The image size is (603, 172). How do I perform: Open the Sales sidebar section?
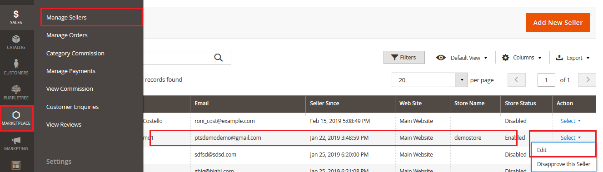[16, 17]
